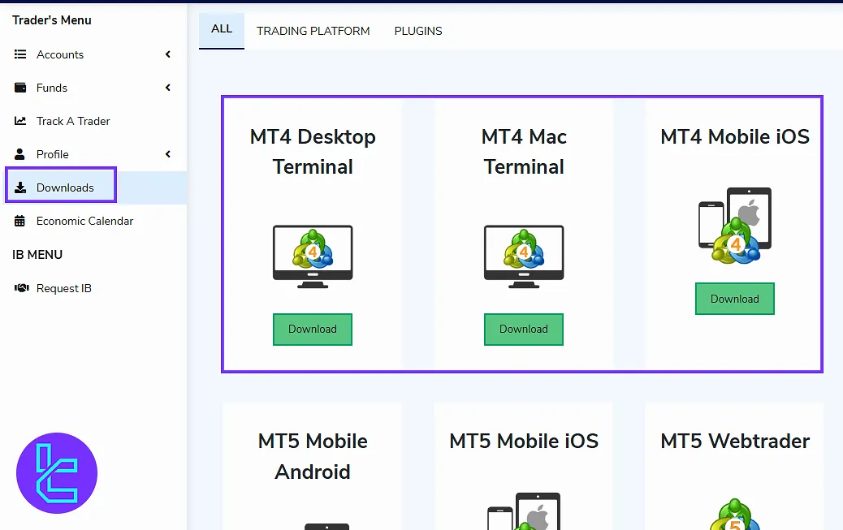Click the Trader's Menu heading
The width and height of the screenshot is (843, 530).
pyautogui.click(x=52, y=20)
